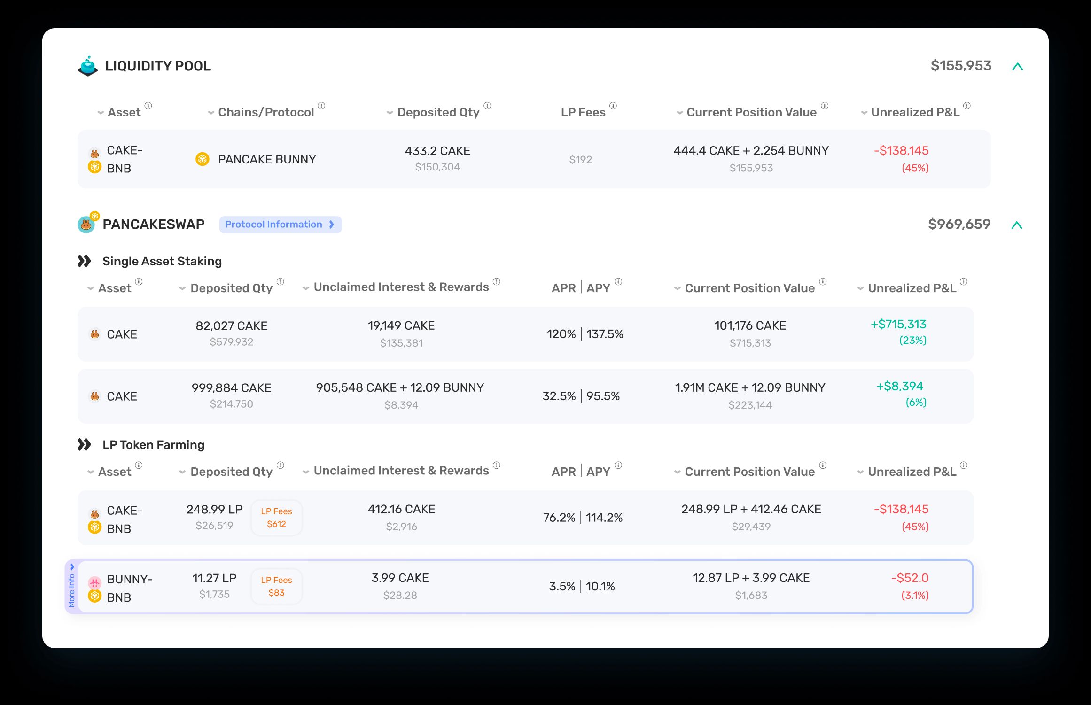Screen dimensions: 1091x705
Task: Collapse the PancakeSwap section chevron
Action: click(x=1017, y=225)
